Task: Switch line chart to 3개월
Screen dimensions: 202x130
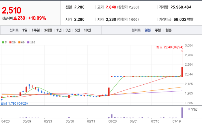Action: click(x=48, y=30)
